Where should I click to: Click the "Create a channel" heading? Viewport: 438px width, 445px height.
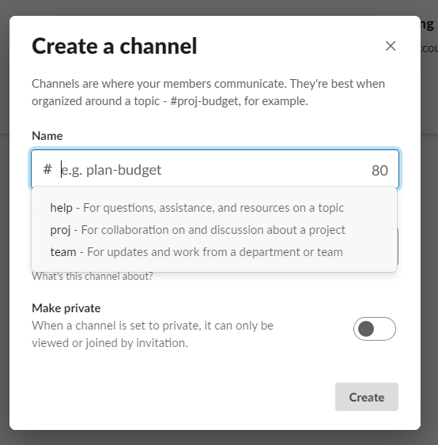point(115,46)
